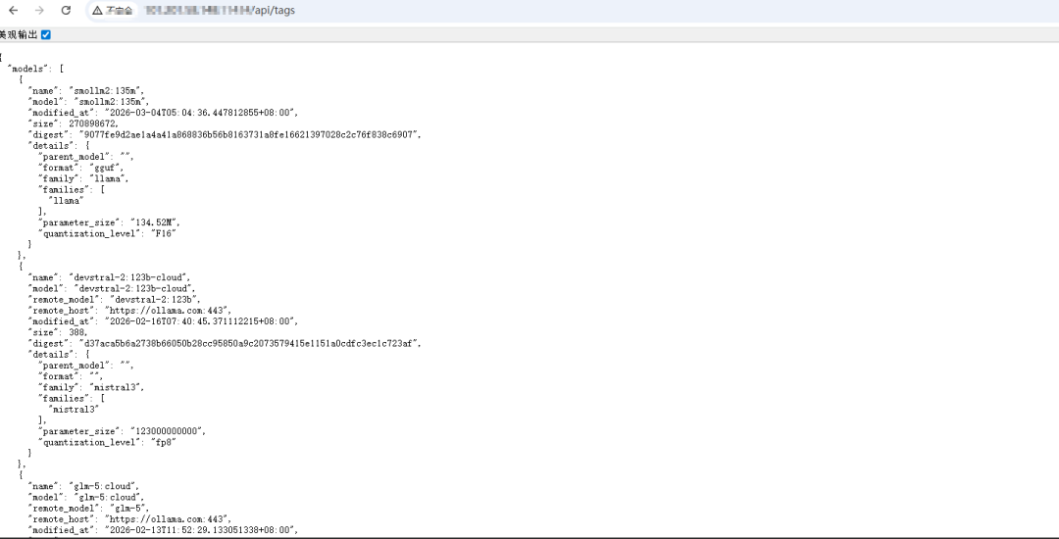Click name value "smollm2:135m"

[105, 90]
